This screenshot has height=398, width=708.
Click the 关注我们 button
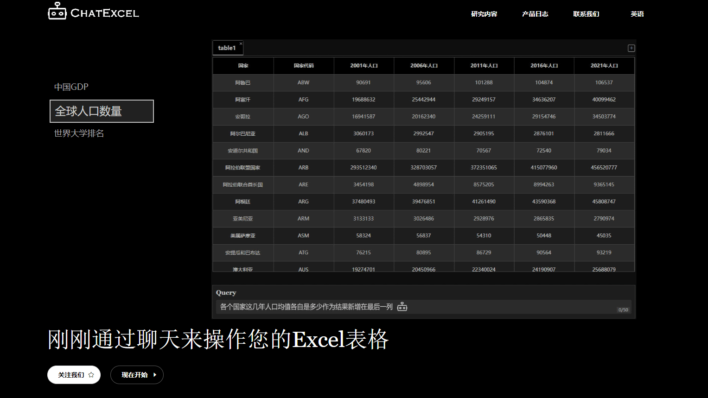click(x=74, y=375)
